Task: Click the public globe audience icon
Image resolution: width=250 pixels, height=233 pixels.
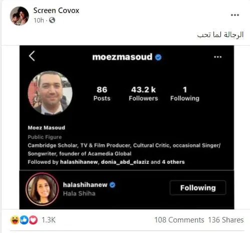Action: pos(52,20)
